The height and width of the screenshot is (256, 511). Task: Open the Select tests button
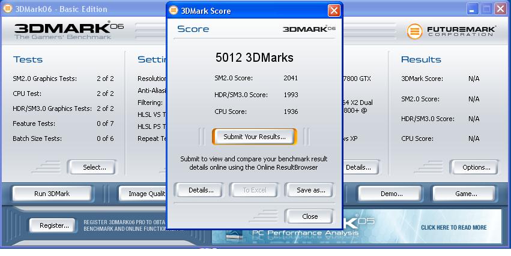click(x=92, y=167)
